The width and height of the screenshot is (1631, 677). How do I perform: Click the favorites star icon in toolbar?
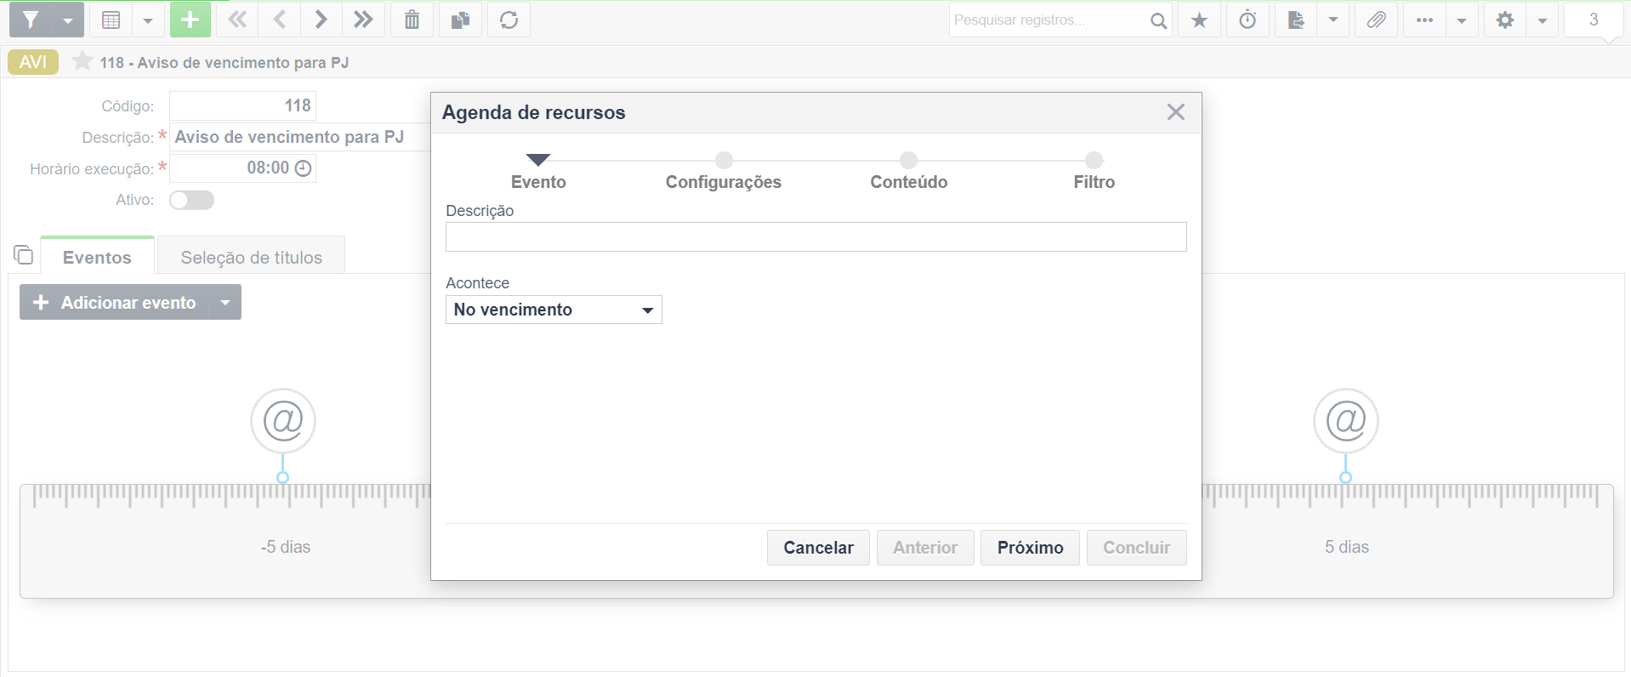tap(1199, 20)
